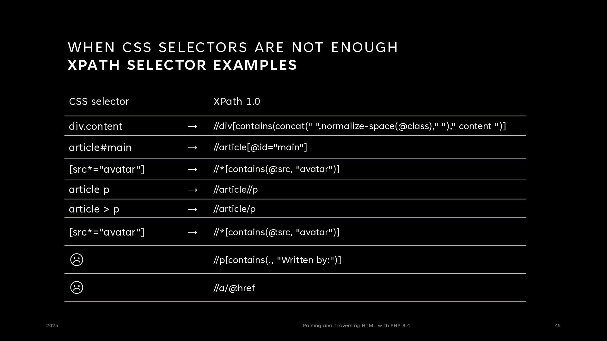607x341 pixels.
Task: Click the arrow next to article p
Action: click(193, 190)
